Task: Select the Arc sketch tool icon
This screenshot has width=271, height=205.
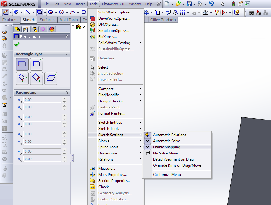Action: coord(73,12)
